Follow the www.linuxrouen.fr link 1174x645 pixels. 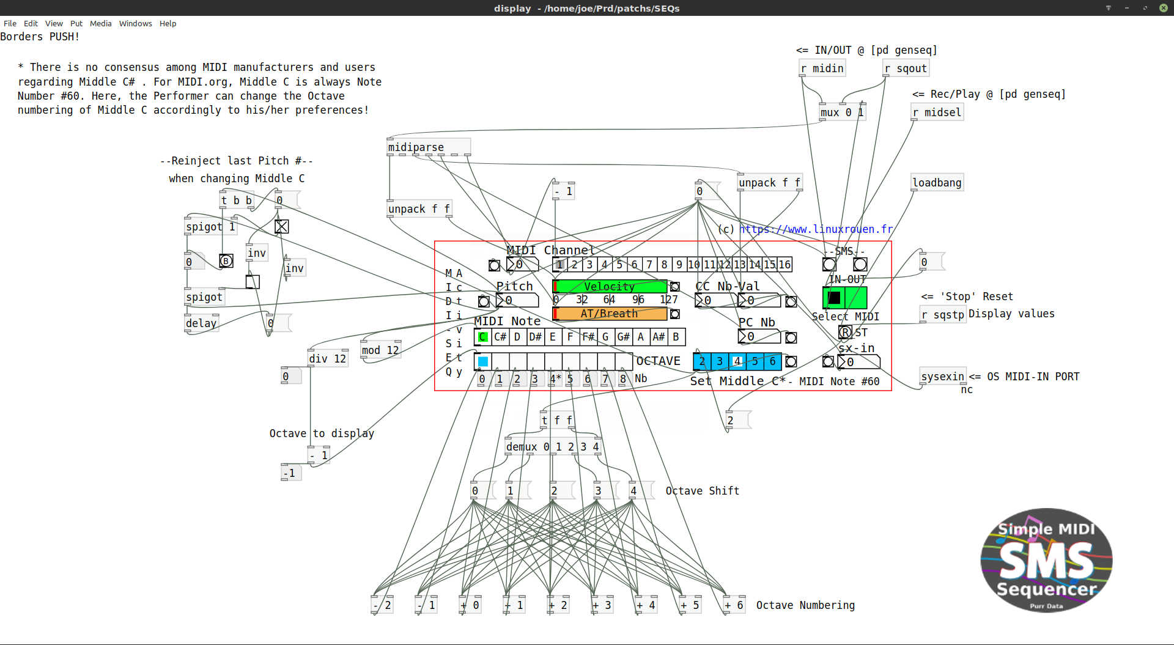point(816,229)
